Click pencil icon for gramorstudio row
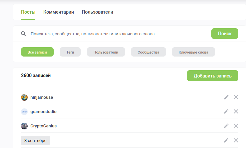This screenshot has width=246, height=148. click(226, 111)
